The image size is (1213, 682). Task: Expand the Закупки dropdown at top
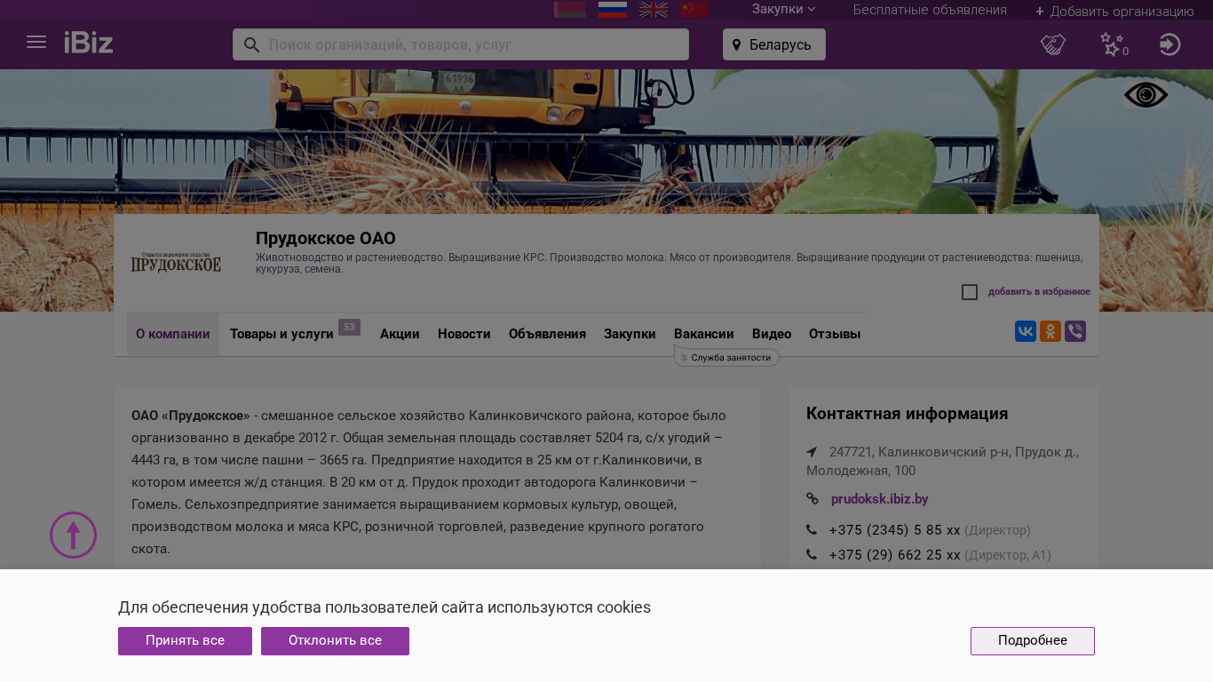click(783, 9)
